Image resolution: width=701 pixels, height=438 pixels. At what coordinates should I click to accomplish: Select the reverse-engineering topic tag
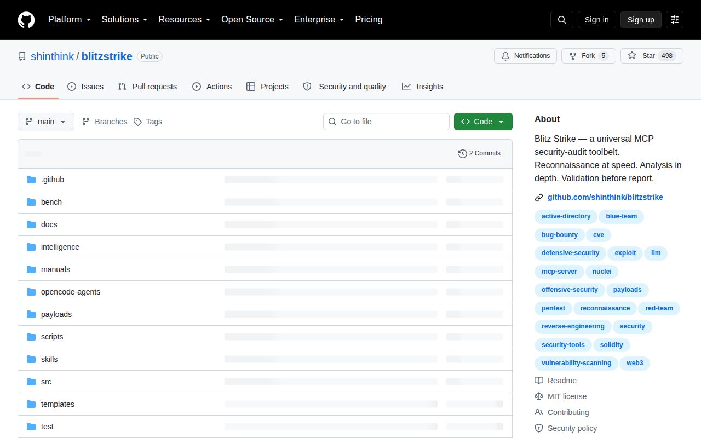click(573, 326)
